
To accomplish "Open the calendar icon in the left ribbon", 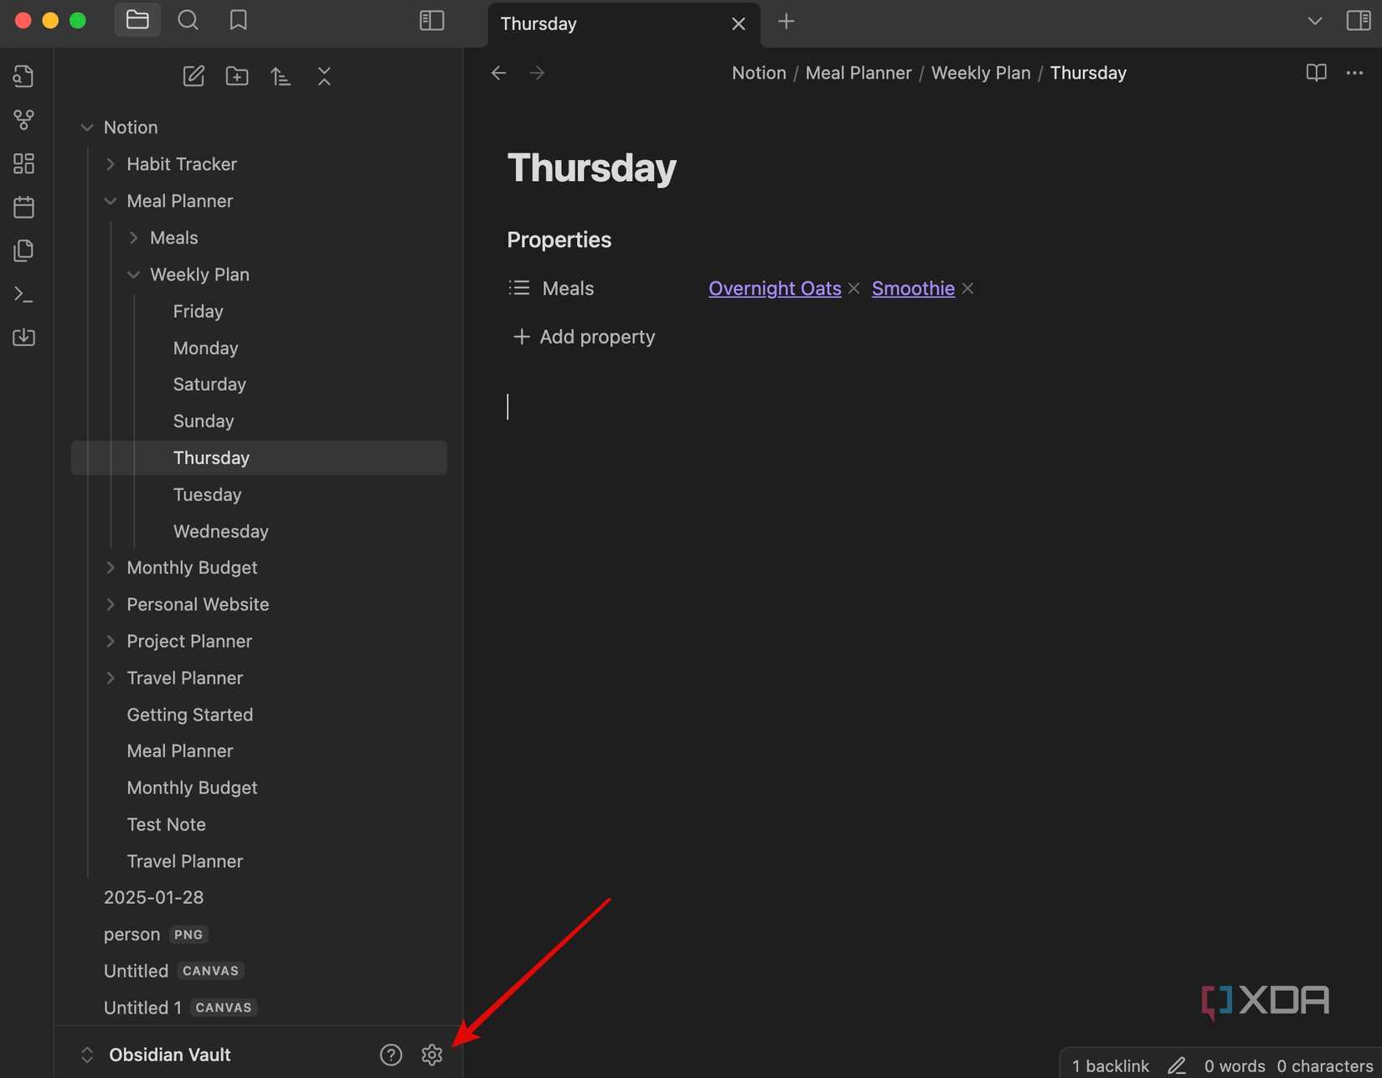I will pos(23,207).
